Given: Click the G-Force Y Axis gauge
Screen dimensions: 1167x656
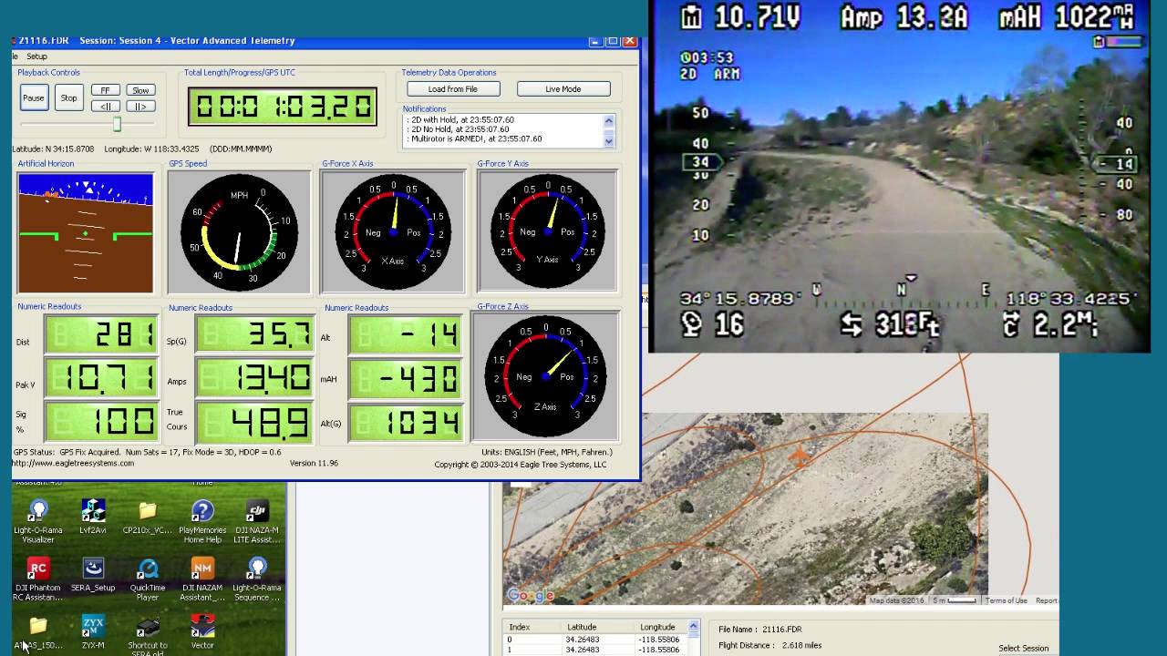Looking at the screenshot, I should point(547,232).
